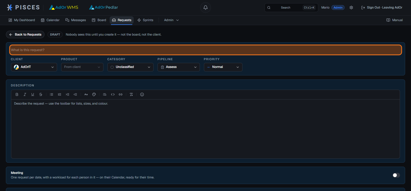Open the Search box in header

(x=291, y=7)
